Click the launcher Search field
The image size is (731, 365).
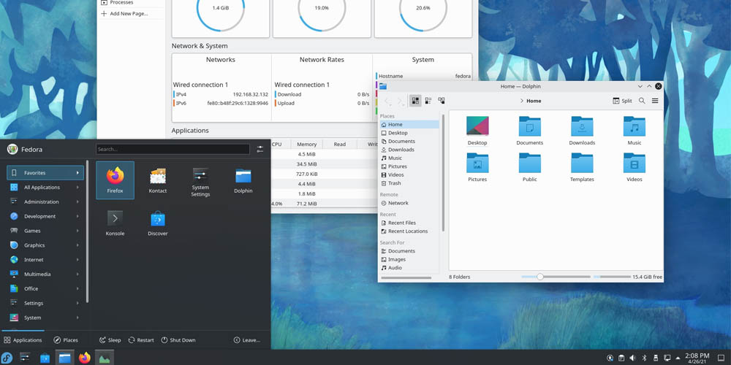coord(173,150)
